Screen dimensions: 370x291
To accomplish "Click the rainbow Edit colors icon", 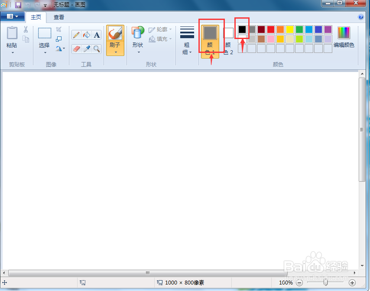I will [x=344, y=33].
